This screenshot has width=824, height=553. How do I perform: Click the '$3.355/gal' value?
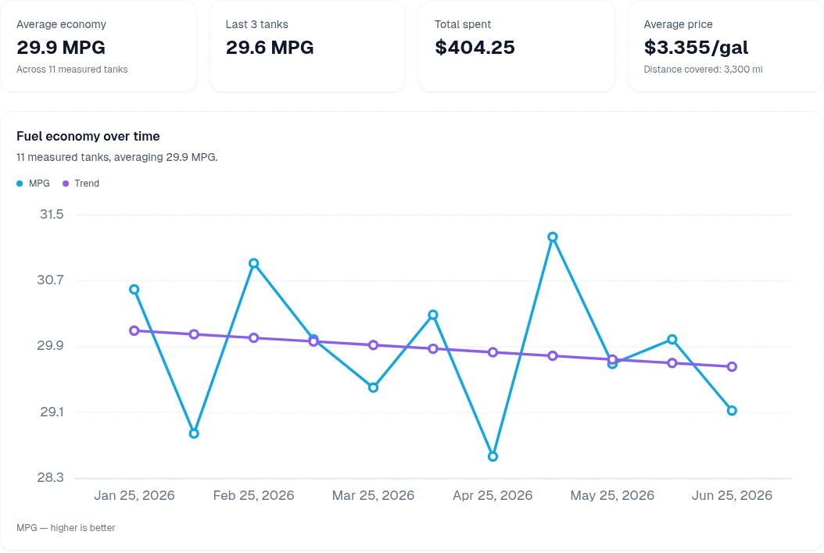pos(696,48)
